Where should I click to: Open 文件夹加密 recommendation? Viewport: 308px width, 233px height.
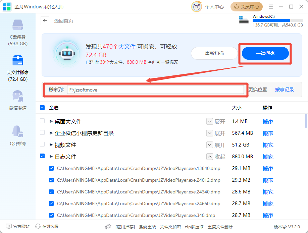pyautogui.click(x=170, y=227)
